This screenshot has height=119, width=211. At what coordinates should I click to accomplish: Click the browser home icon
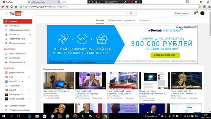coord(16,7)
